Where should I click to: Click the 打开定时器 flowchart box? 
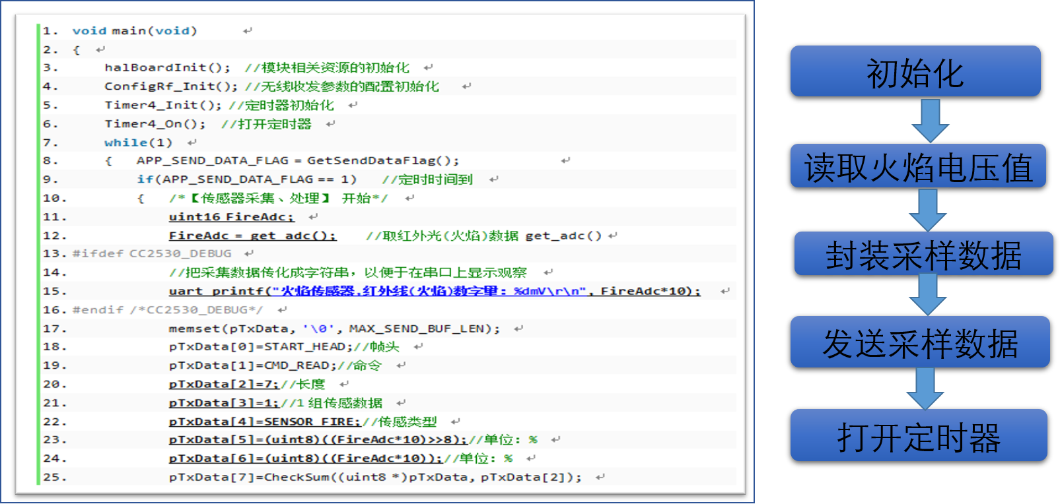[919, 435]
